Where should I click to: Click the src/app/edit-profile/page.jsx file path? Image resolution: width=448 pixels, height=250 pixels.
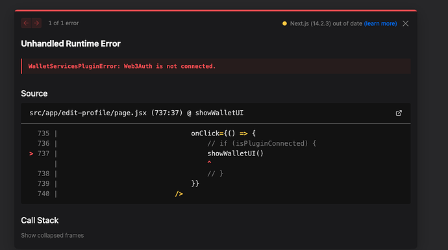pyautogui.click(x=88, y=113)
